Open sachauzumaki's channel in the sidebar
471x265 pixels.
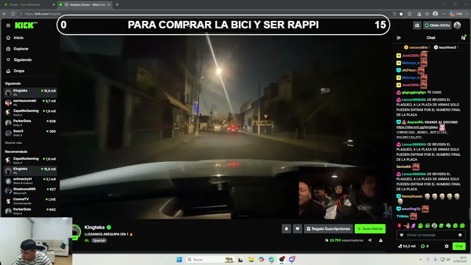click(x=30, y=102)
